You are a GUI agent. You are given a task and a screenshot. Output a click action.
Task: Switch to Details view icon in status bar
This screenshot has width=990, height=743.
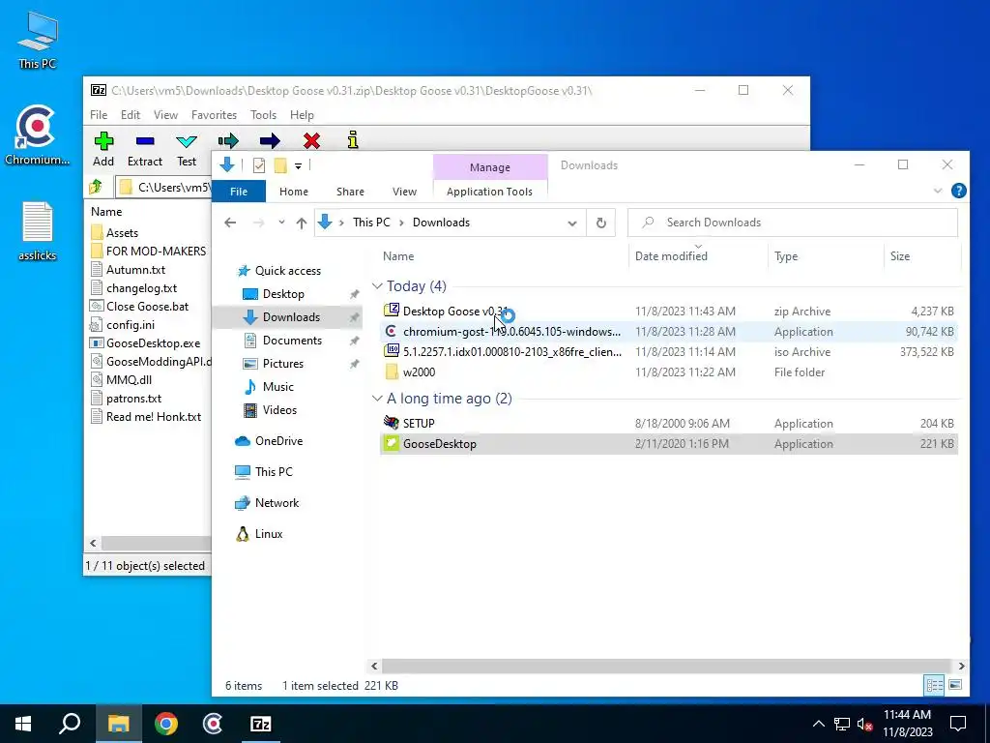coord(934,685)
